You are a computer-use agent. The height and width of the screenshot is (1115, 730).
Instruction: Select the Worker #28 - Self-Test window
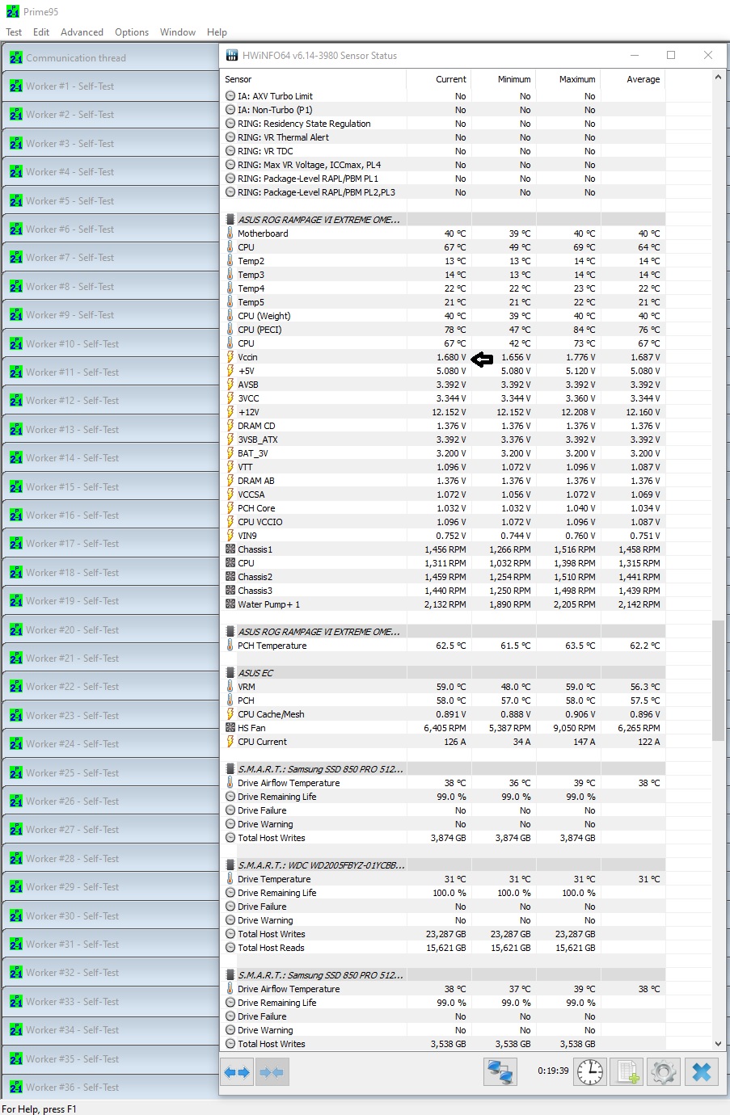110,859
